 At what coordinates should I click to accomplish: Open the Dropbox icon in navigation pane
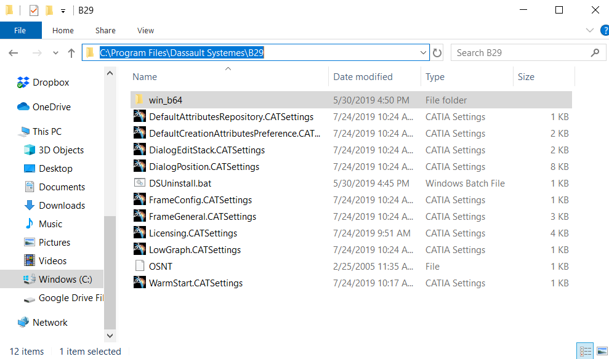pyautogui.click(x=23, y=83)
